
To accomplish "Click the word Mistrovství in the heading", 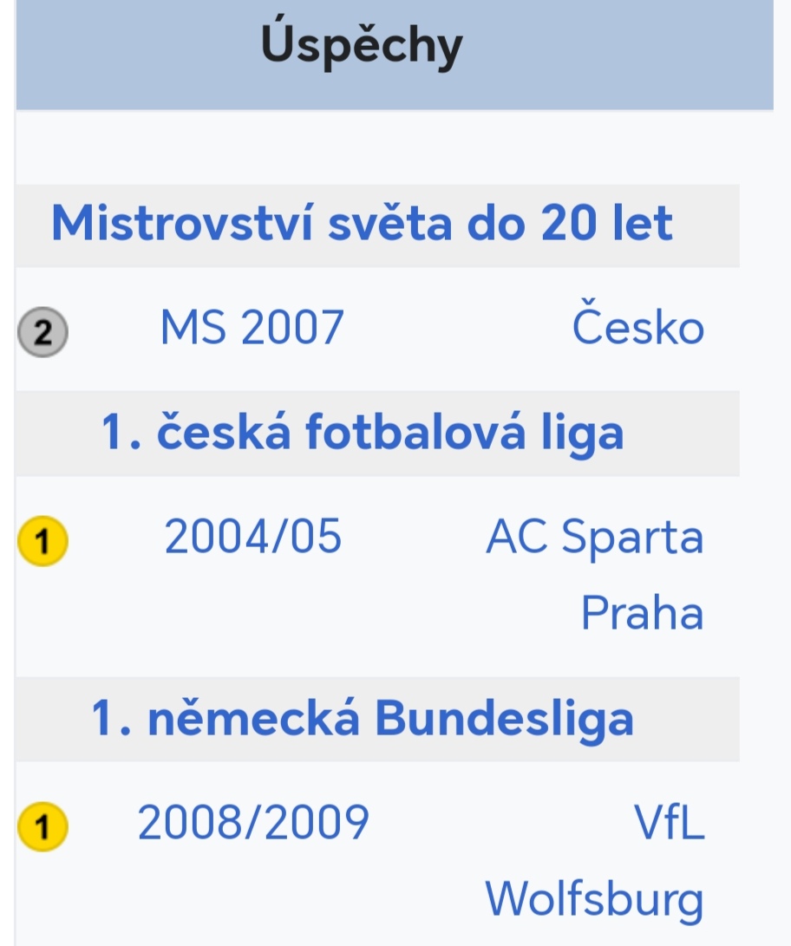I will pyautogui.click(x=182, y=223).
